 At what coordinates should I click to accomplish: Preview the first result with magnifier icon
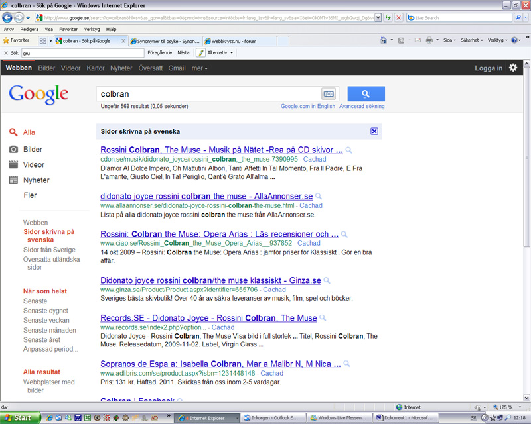349,150
